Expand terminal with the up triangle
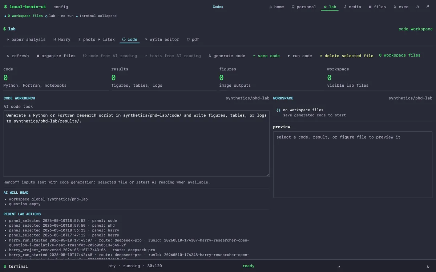Viewport: 436px width, 272px height. click(x=339, y=266)
